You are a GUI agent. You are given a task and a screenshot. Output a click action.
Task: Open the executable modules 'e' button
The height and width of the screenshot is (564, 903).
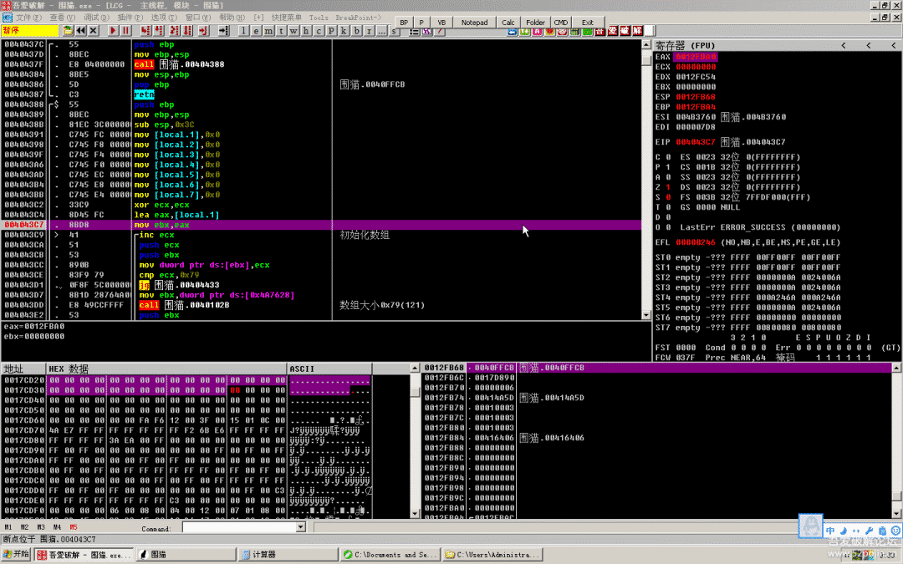click(257, 31)
